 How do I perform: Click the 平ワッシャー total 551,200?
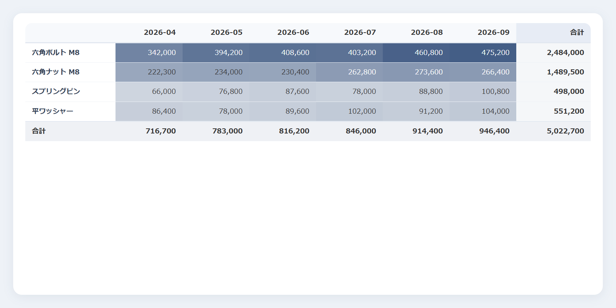553,111
